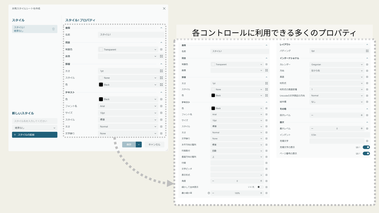
Task: Decrease 最大レベル with the minus icon
Action: [x=312, y=128]
